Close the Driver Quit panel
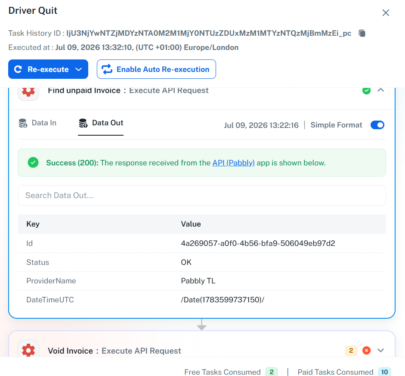405x376 pixels. pos(386,12)
